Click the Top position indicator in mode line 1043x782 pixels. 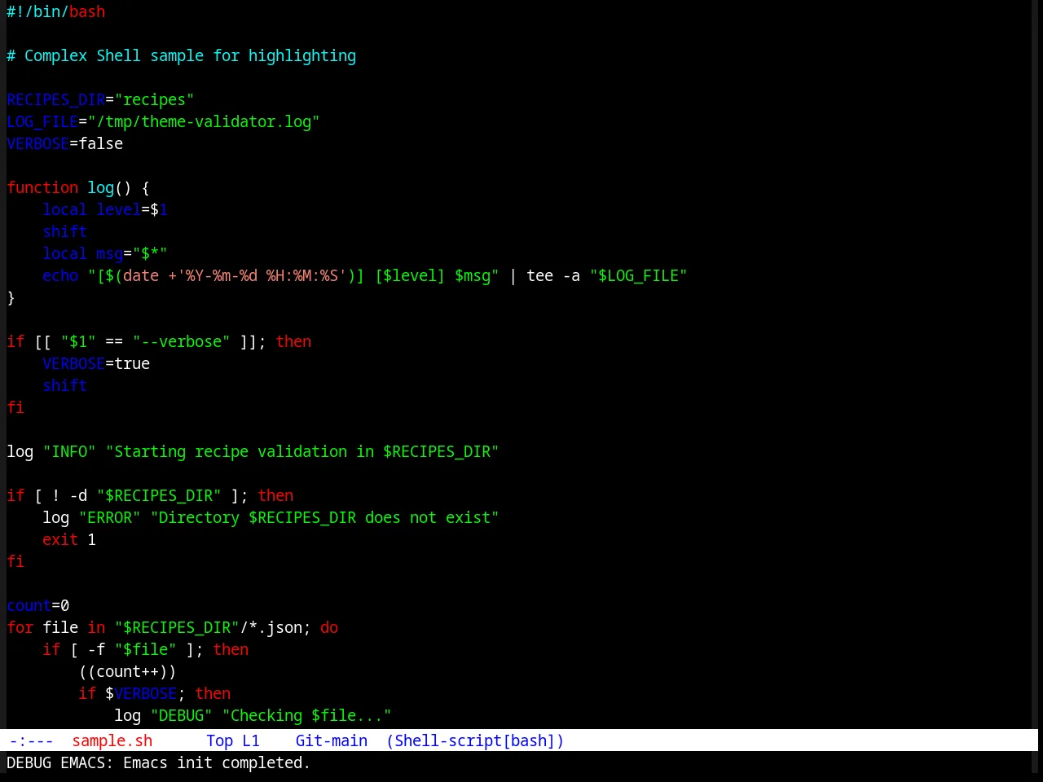219,740
